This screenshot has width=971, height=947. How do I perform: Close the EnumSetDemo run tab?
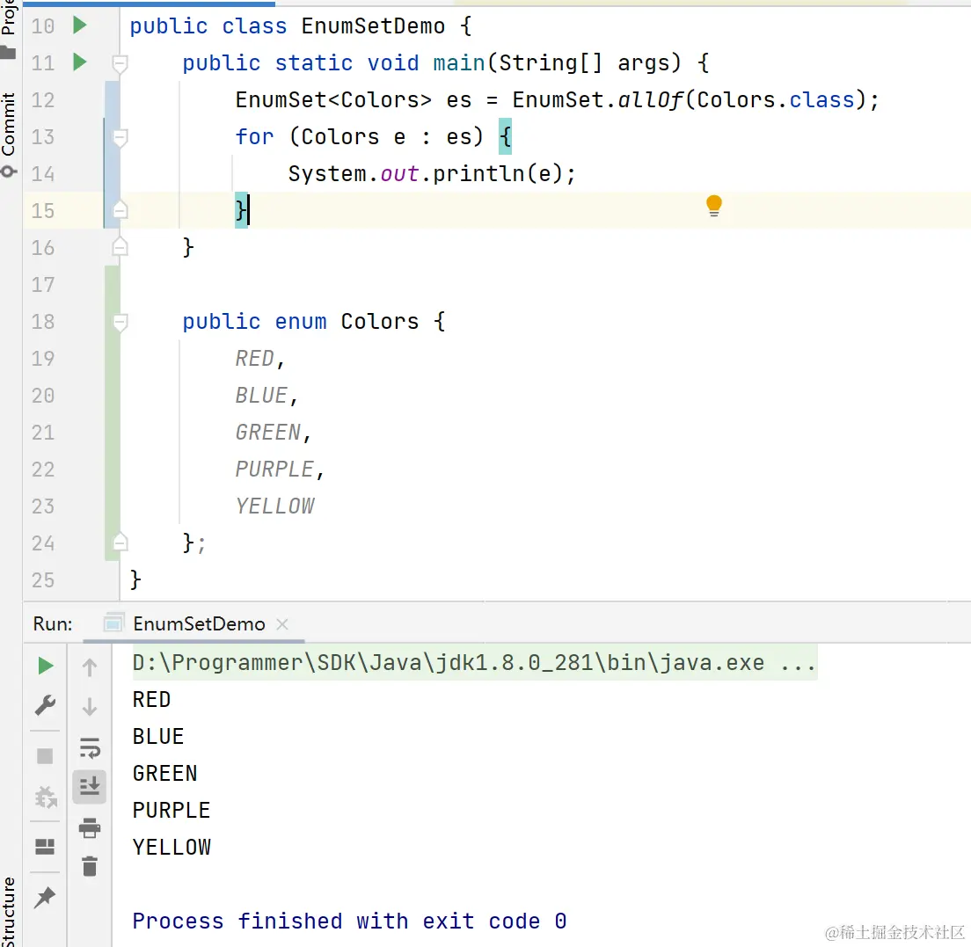281,624
